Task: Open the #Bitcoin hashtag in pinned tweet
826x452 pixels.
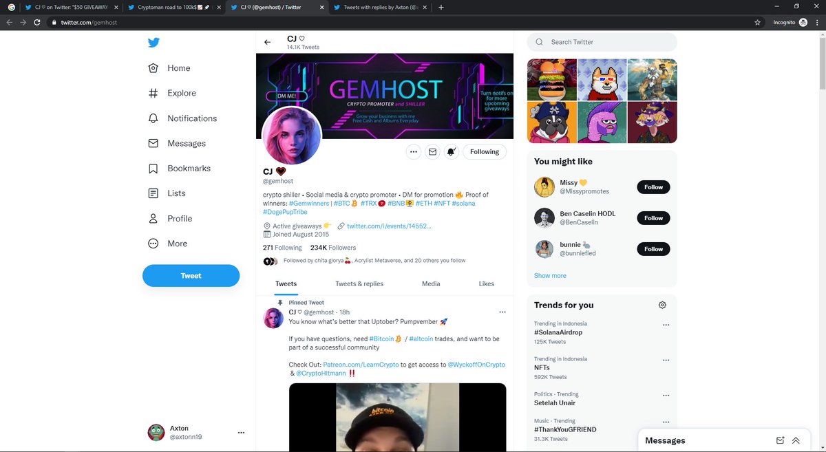Action: (x=381, y=339)
